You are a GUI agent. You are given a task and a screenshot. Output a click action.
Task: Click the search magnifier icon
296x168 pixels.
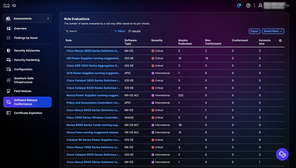tap(67, 31)
